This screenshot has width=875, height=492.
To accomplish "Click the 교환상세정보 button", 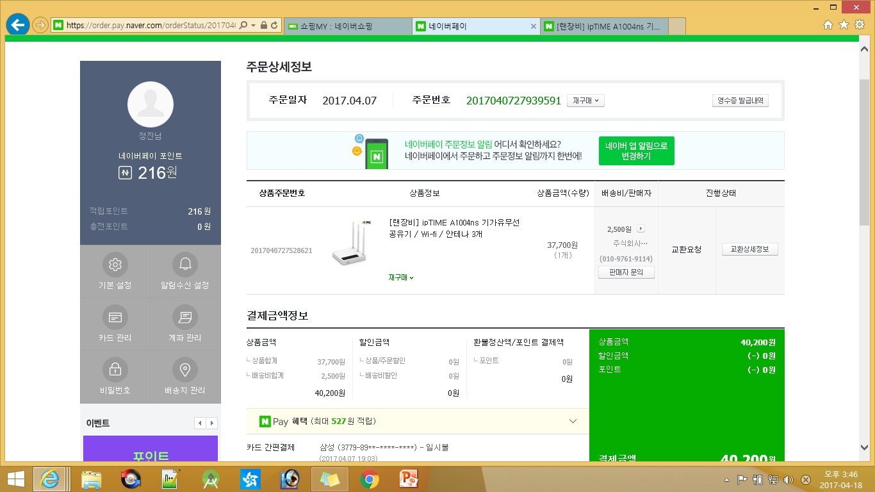I will pos(749,249).
